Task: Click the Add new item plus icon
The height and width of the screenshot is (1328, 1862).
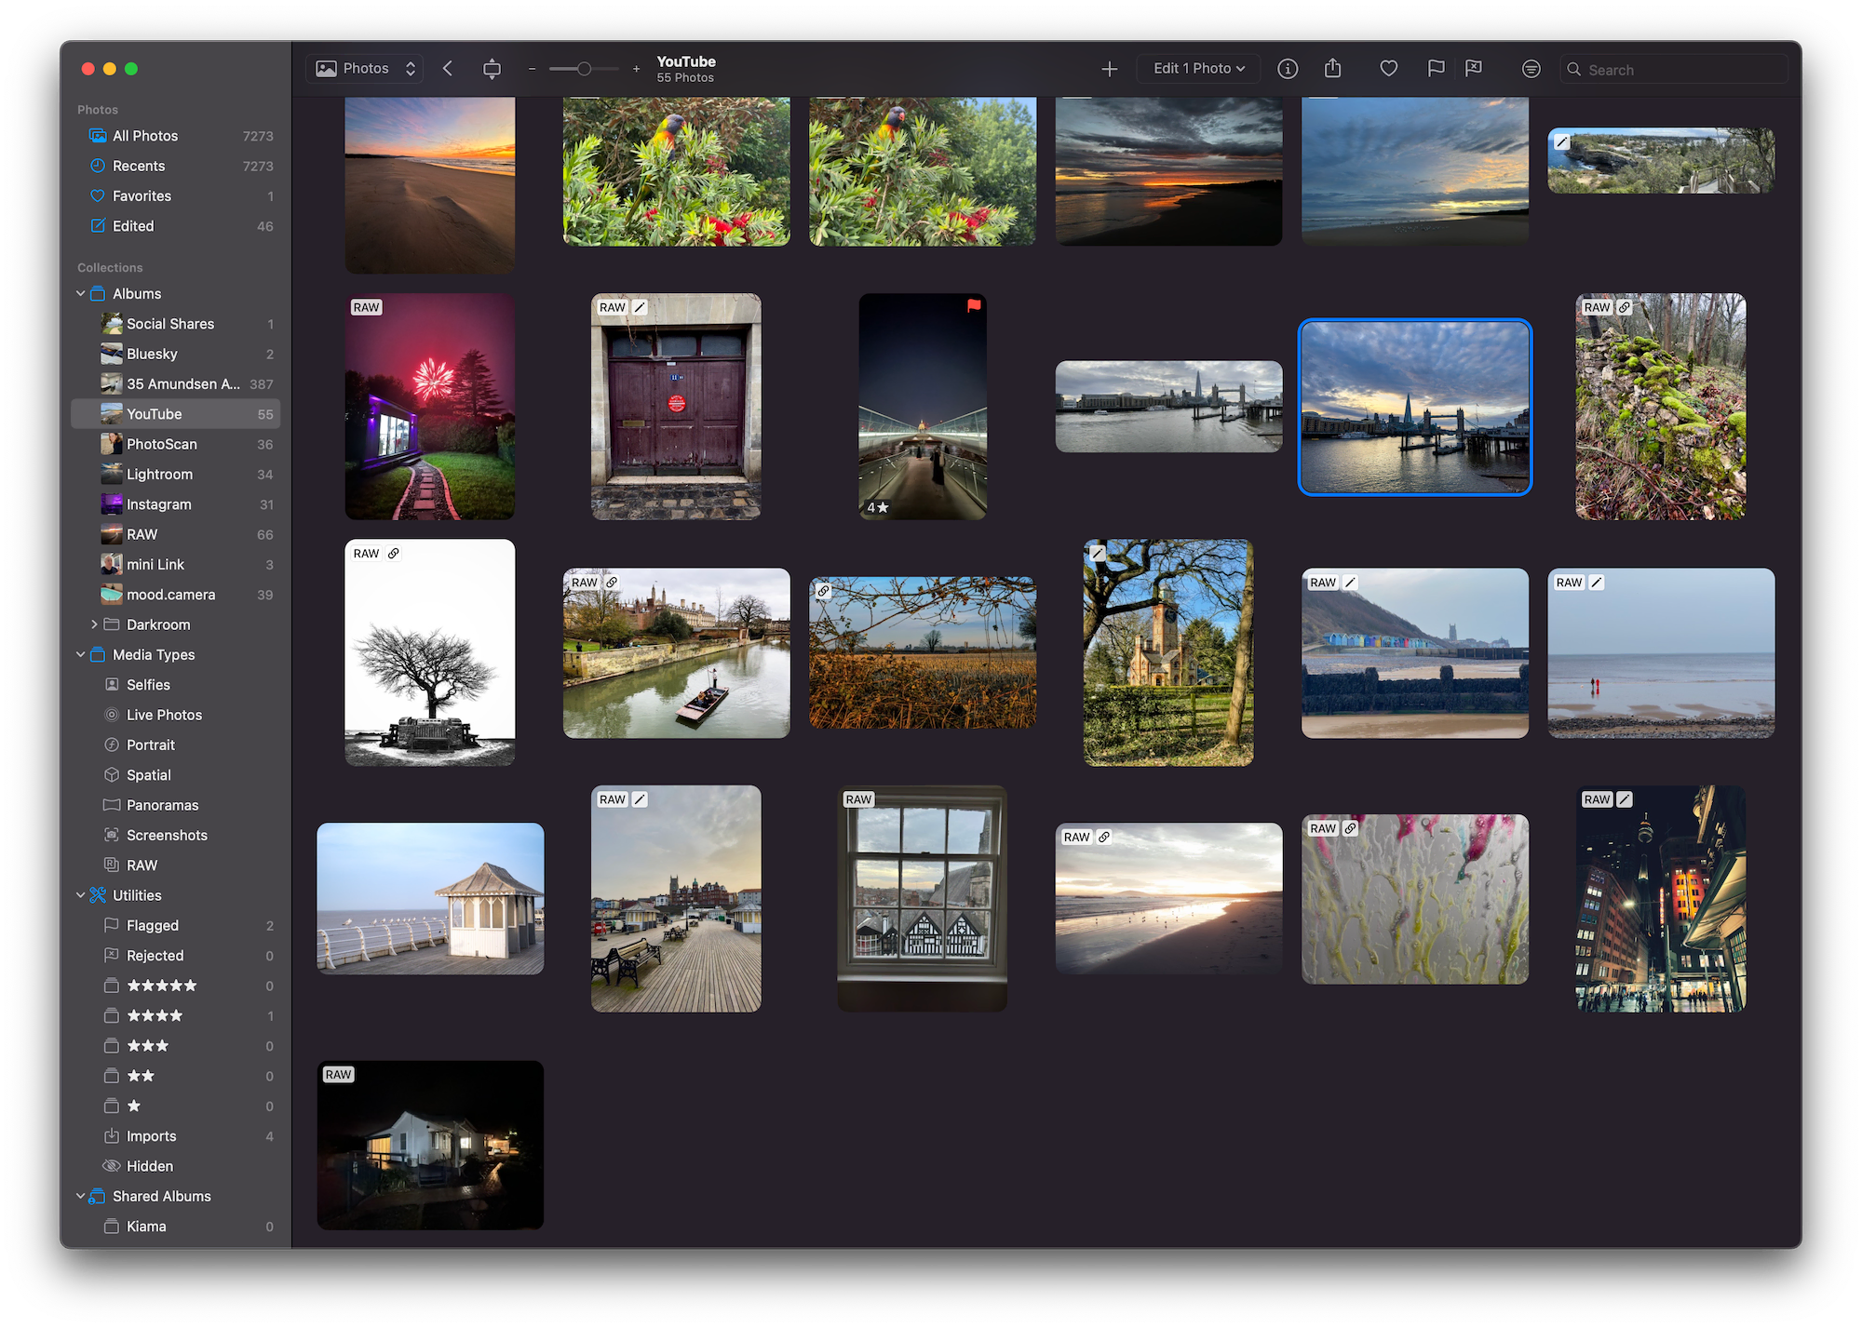Action: pyautogui.click(x=1109, y=68)
